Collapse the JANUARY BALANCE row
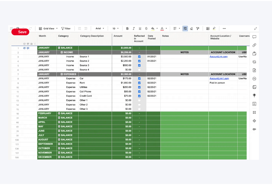This screenshot has width=272, height=188. [59, 48]
